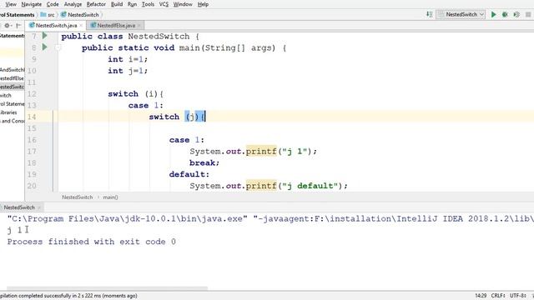Close the NestedSwitch run tab
Viewport: 534px width, 300px height.
[x=39, y=207]
